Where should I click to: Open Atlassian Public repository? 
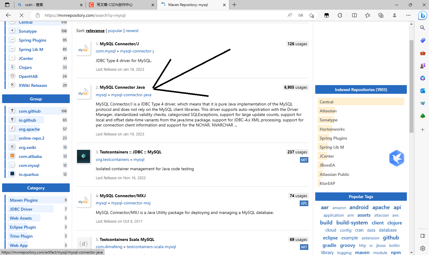click(x=334, y=174)
